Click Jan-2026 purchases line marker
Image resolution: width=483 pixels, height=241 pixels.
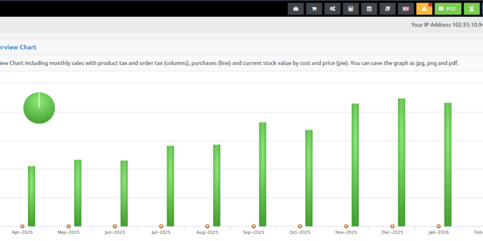[x=439, y=227]
